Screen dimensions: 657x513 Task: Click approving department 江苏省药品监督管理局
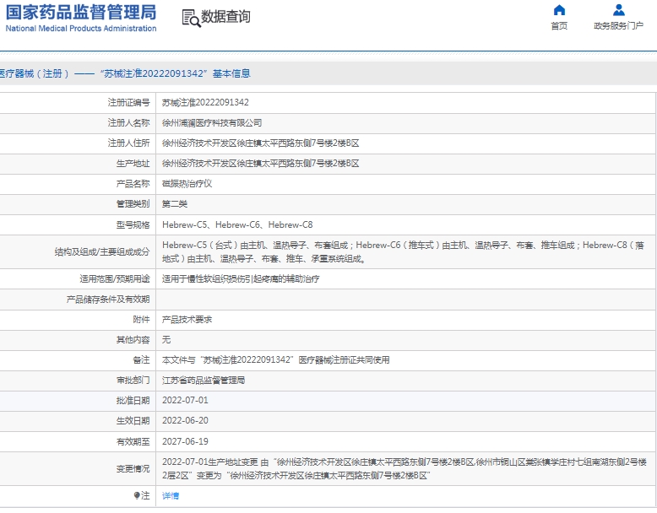pyautogui.click(x=204, y=381)
